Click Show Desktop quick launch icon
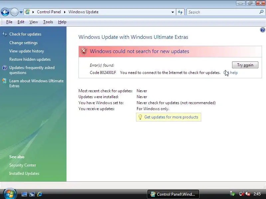Screen dimensions: 266x199 [x=24, y=194]
